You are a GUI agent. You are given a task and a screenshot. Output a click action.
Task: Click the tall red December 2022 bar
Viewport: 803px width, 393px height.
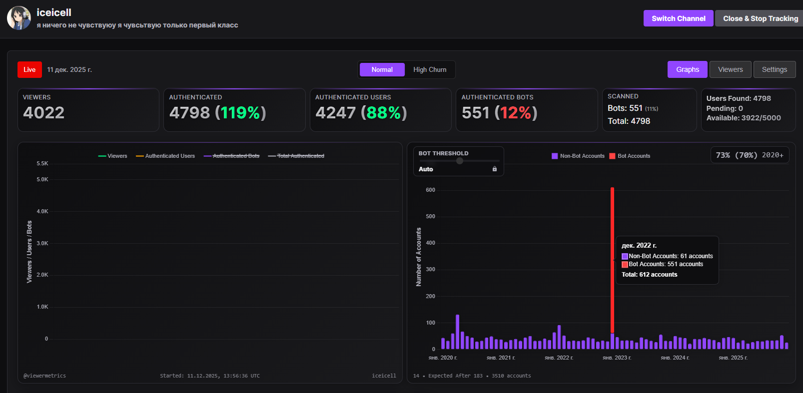613,260
